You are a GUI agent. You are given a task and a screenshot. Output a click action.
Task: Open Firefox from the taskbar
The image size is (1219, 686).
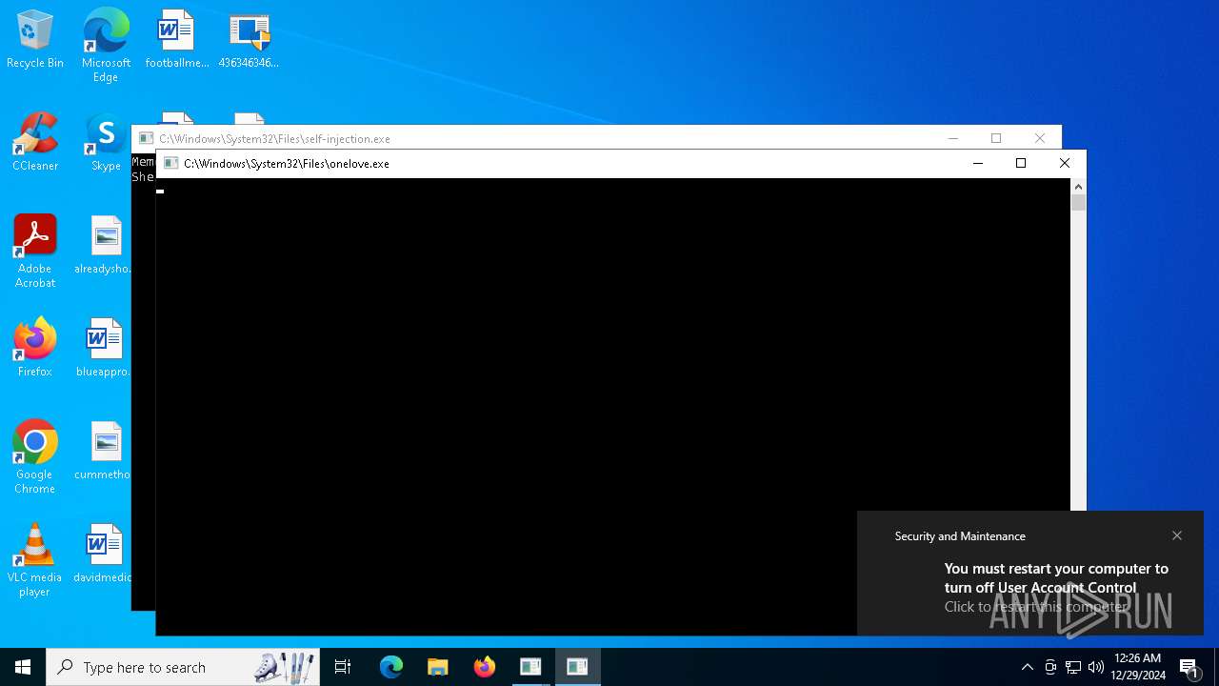(485, 667)
